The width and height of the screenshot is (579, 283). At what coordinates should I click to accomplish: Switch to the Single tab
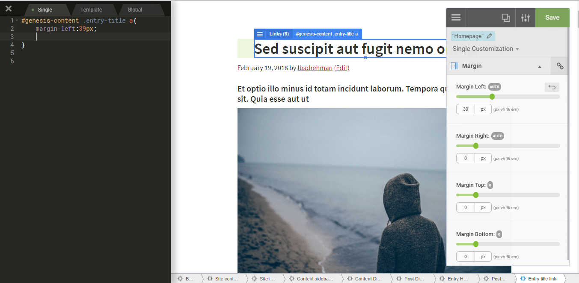click(x=45, y=9)
